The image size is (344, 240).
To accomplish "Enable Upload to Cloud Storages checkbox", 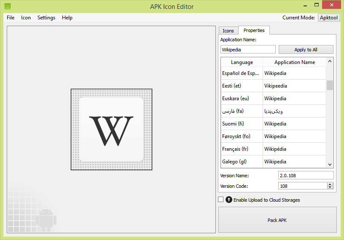I will [221, 200].
